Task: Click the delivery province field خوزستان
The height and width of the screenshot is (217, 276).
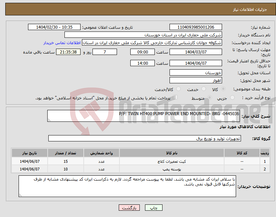Action: (x=195, y=72)
